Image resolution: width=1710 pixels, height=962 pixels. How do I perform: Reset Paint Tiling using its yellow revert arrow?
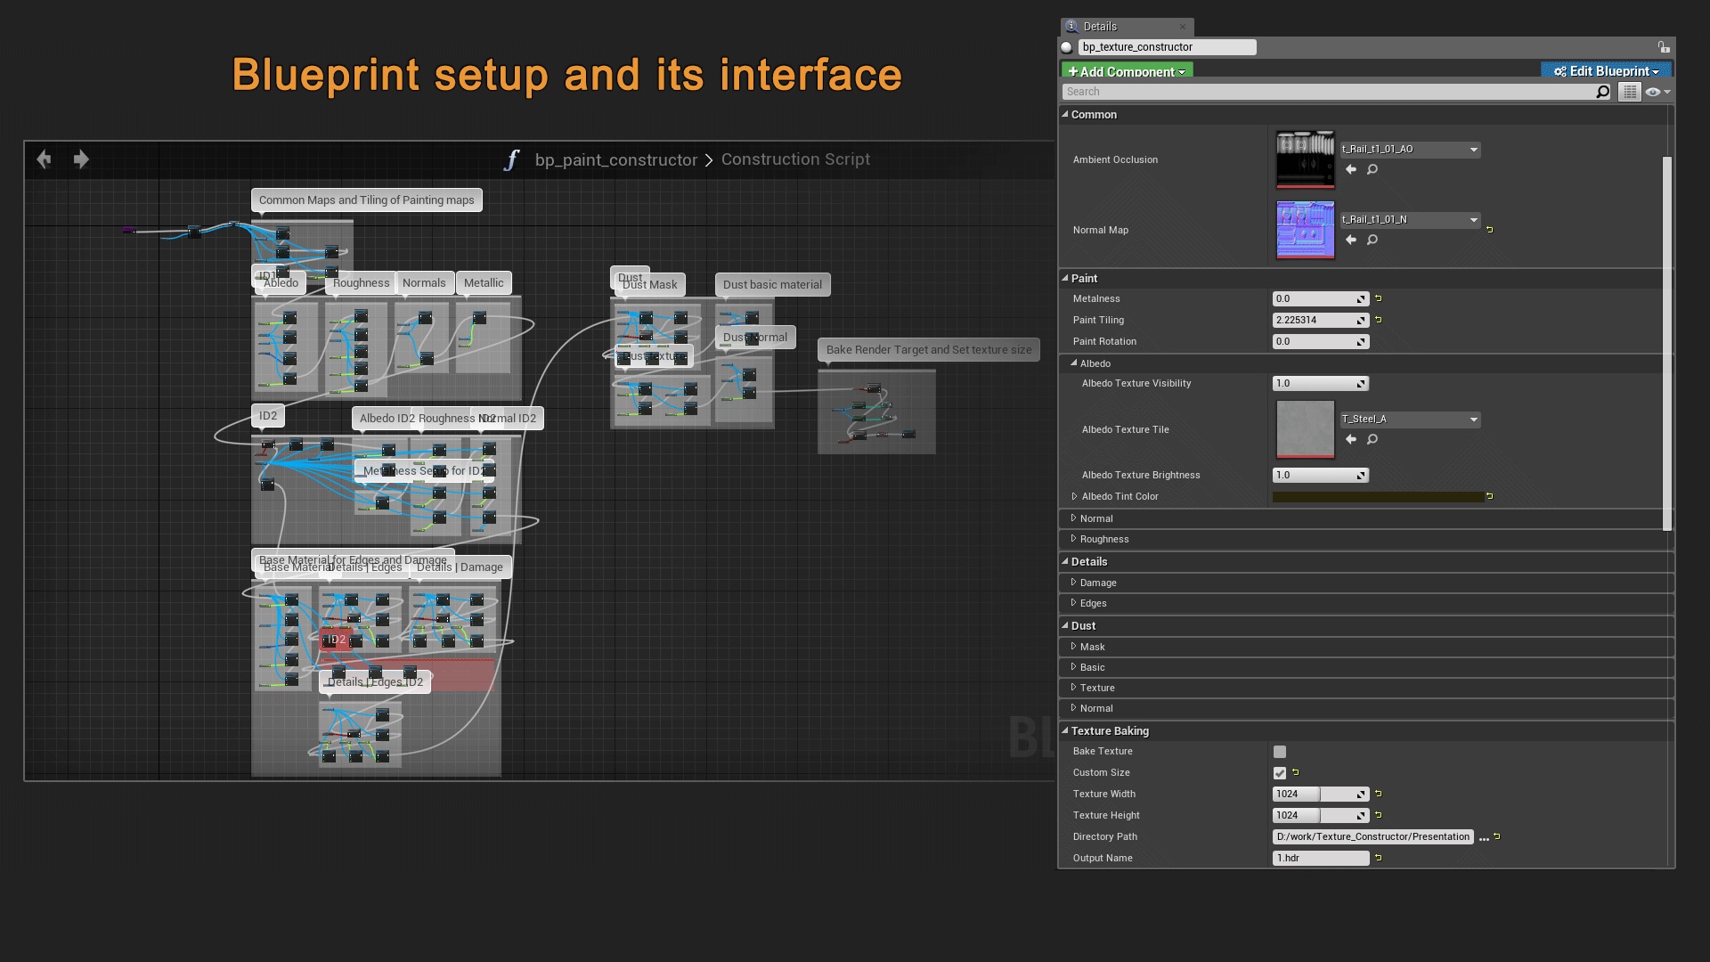1379,320
